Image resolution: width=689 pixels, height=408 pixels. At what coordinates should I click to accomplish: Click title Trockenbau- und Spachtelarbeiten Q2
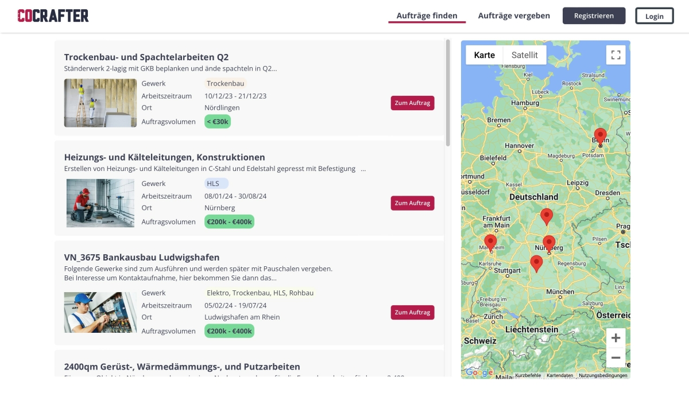click(x=146, y=57)
